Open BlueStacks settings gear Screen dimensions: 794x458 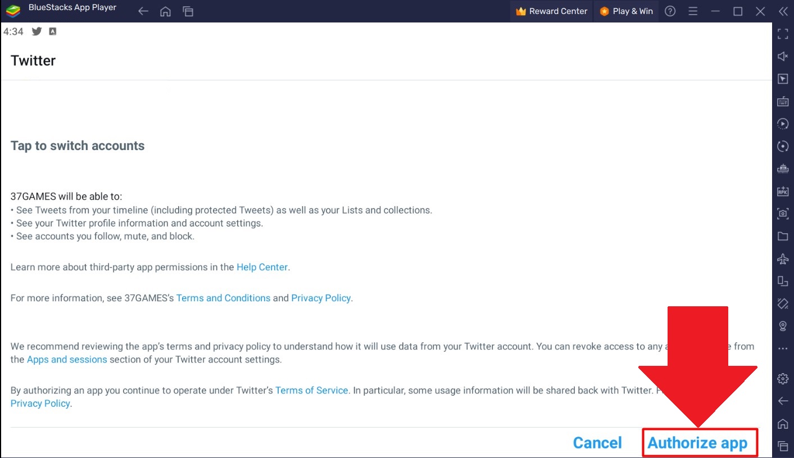click(783, 379)
